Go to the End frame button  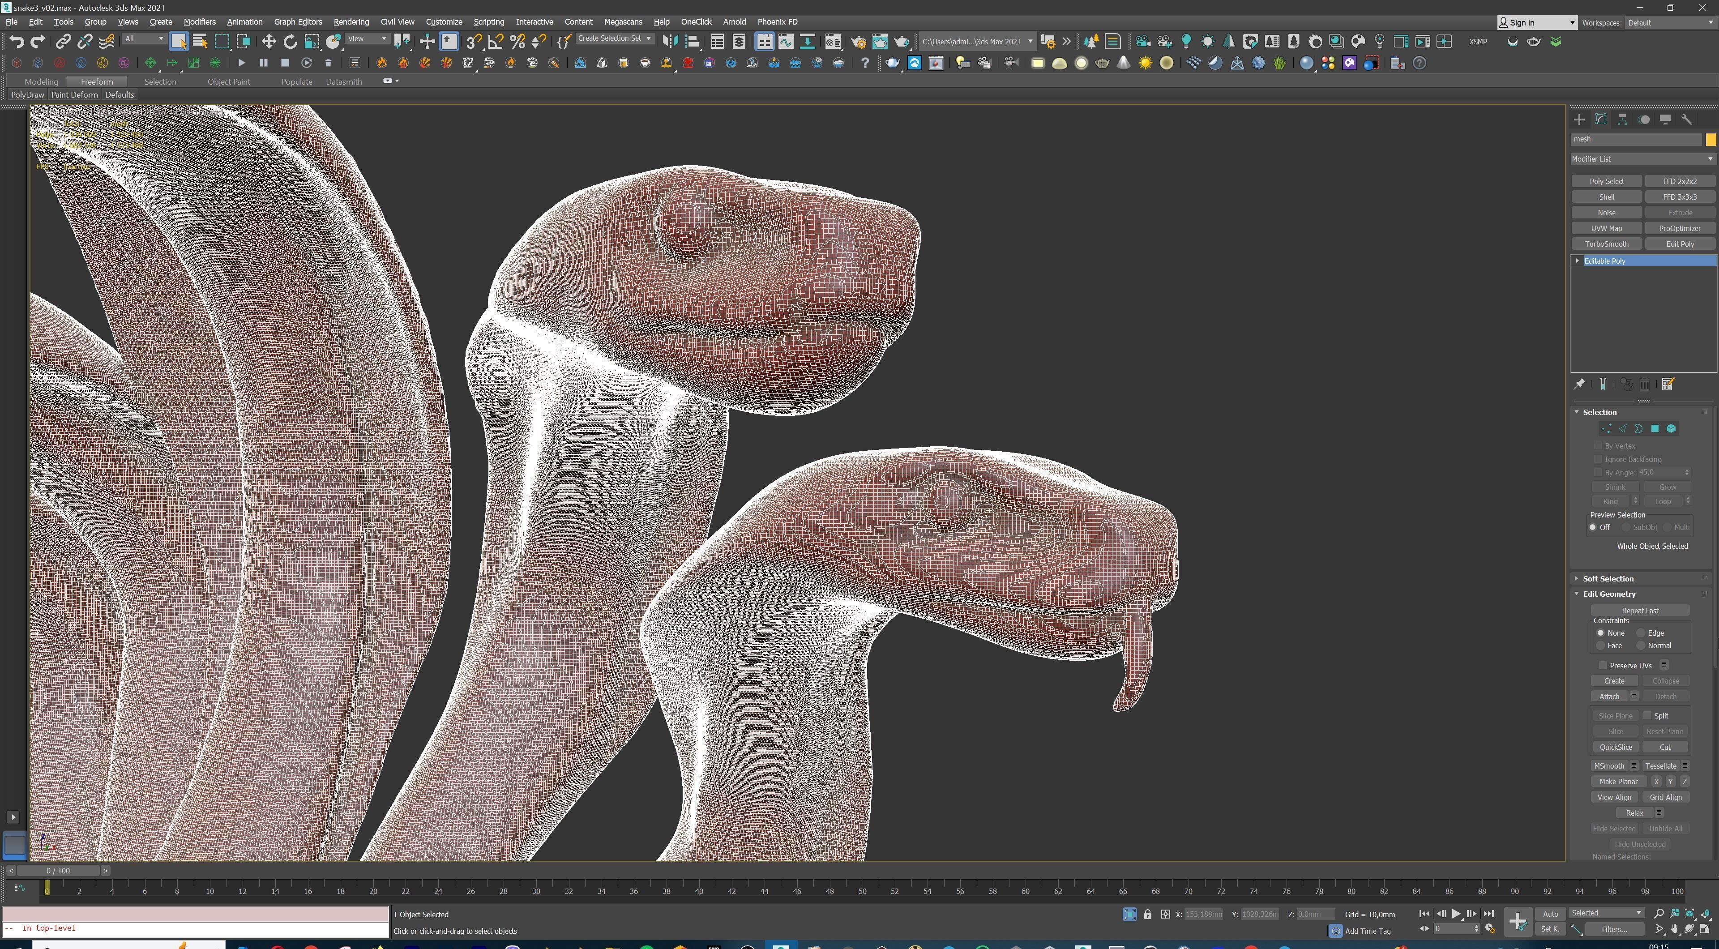1488,914
